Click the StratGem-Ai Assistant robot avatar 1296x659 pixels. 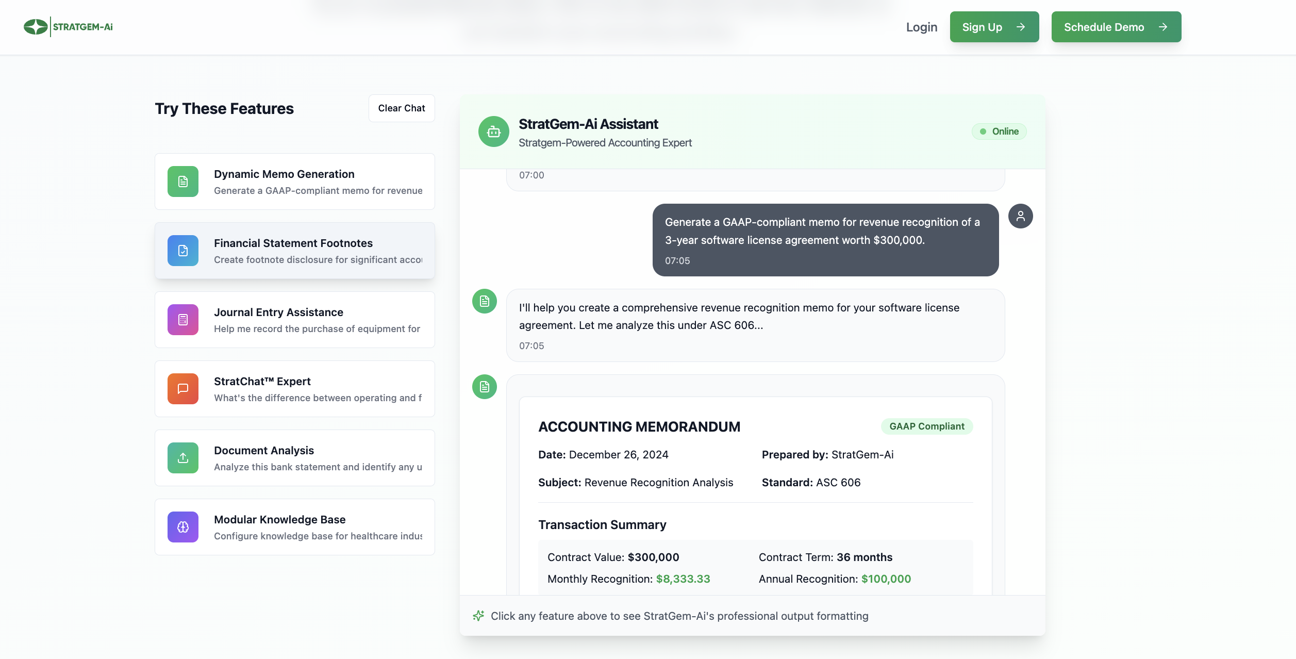point(493,131)
